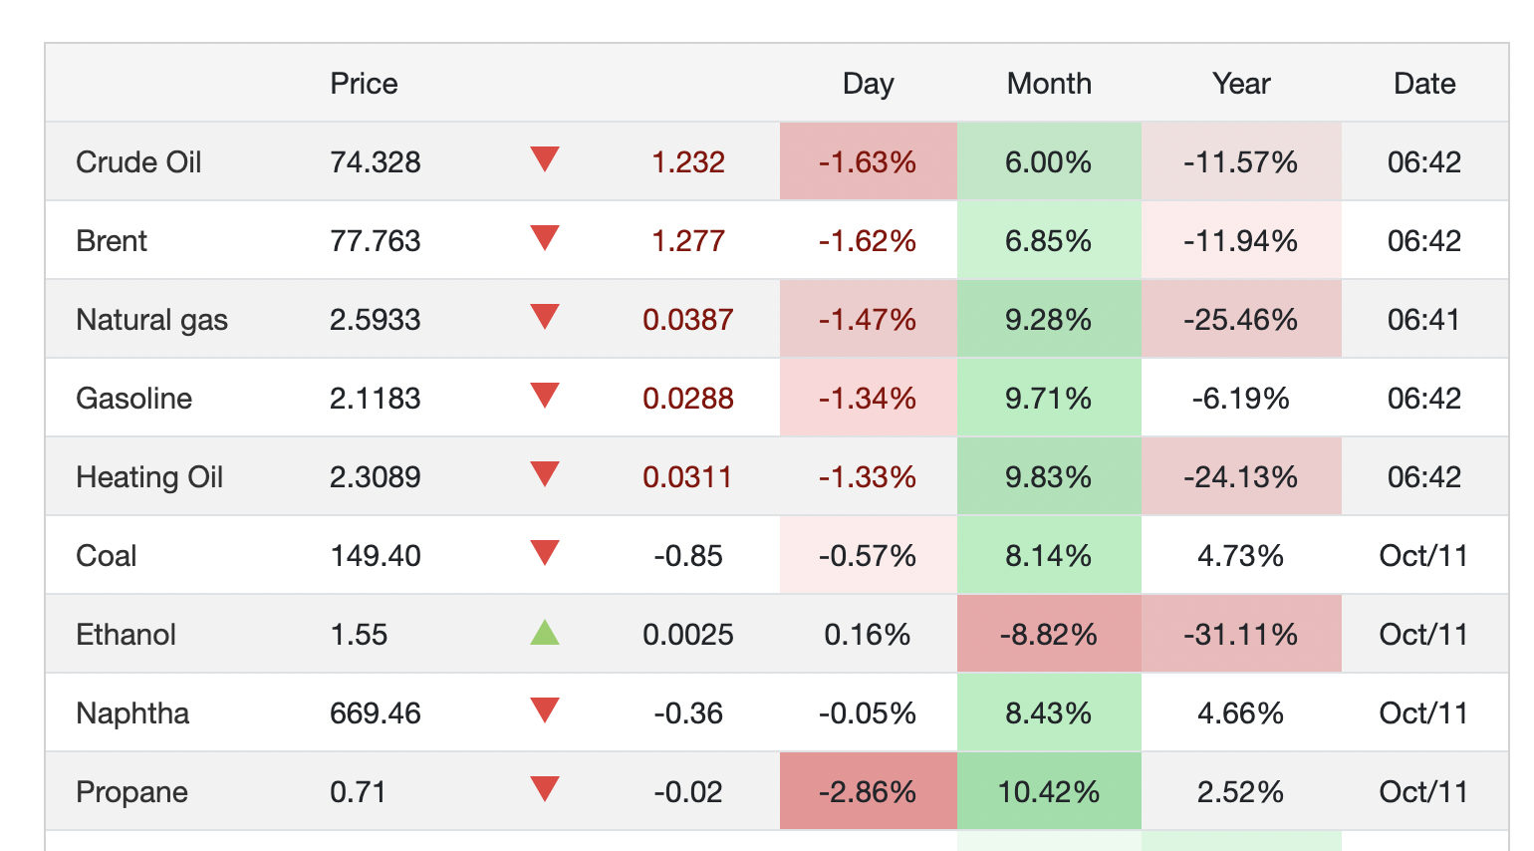Sort table by the Price column header
Image resolution: width=1534 pixels, height=851 pixels.
(x=364, y=83)
